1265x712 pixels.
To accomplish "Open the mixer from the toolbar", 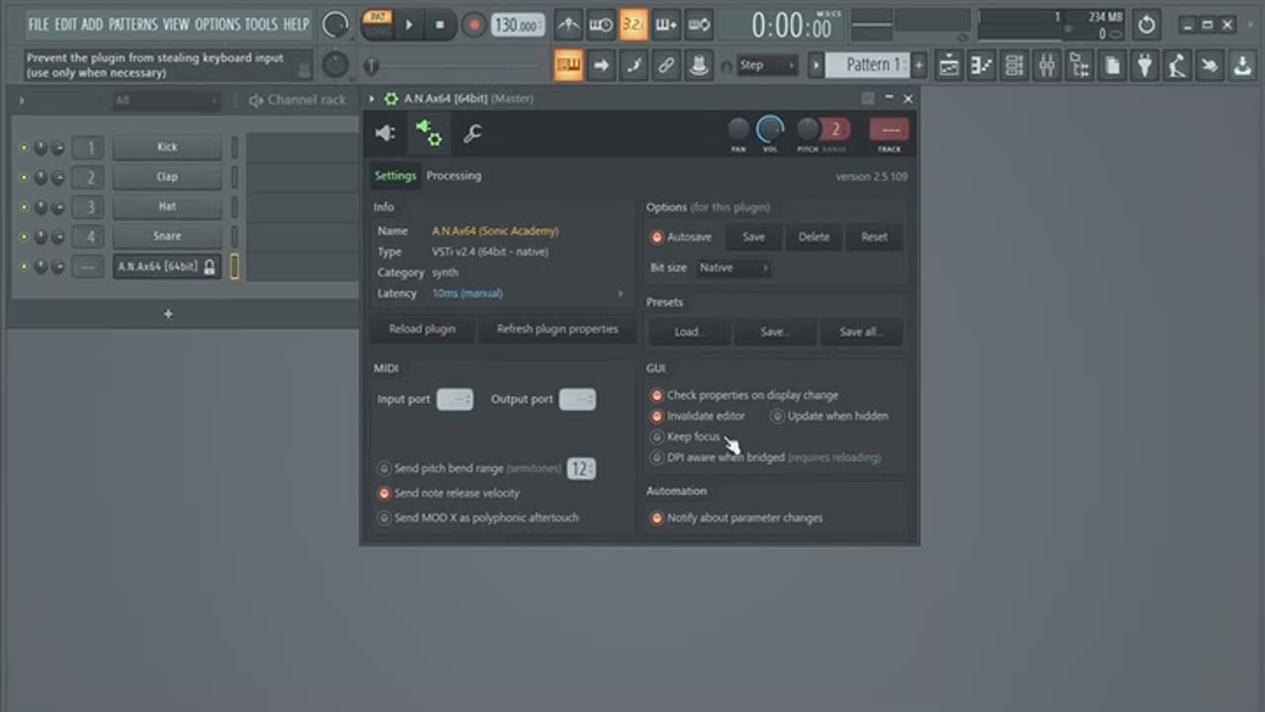I will (x=1047, y=66).
